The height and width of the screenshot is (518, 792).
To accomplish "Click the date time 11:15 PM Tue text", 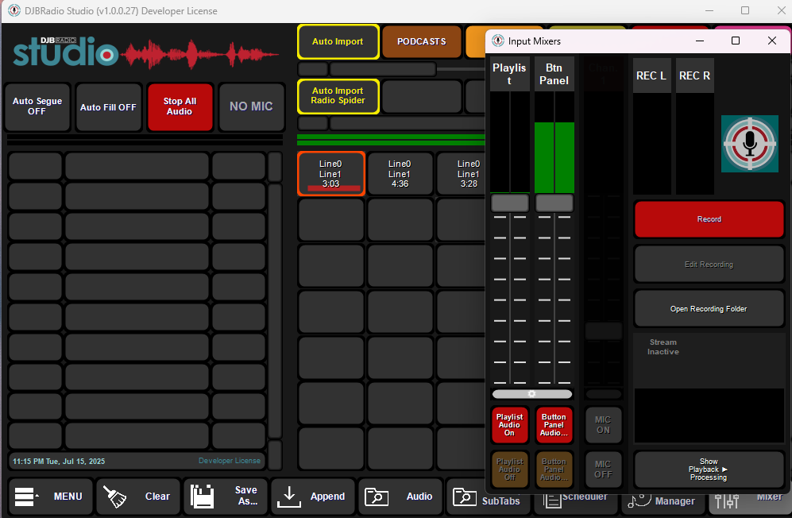I will coord(59,461).
